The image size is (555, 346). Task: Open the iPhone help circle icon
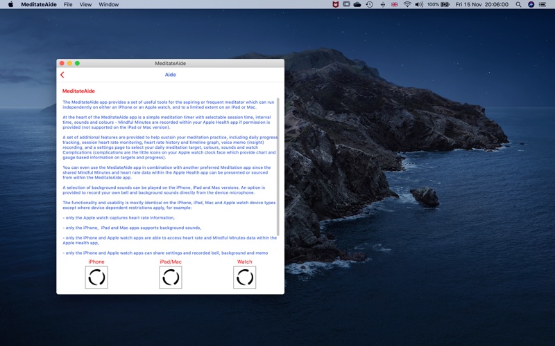pos(96,277)
